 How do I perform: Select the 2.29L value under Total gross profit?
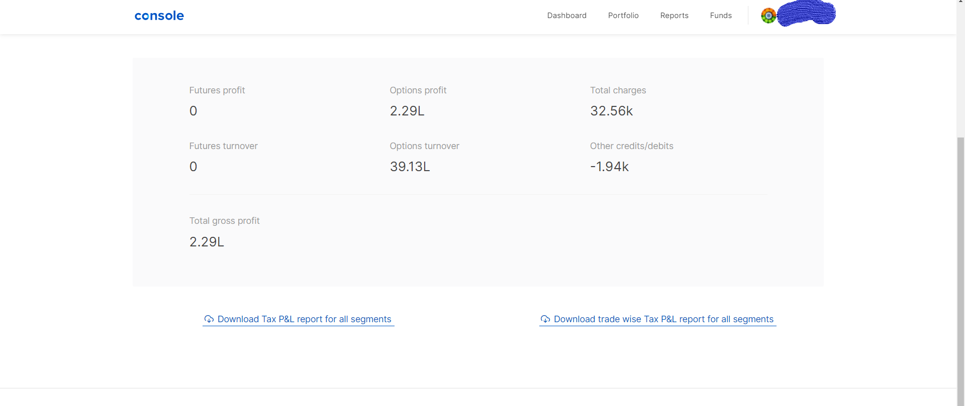pos(207,242)
